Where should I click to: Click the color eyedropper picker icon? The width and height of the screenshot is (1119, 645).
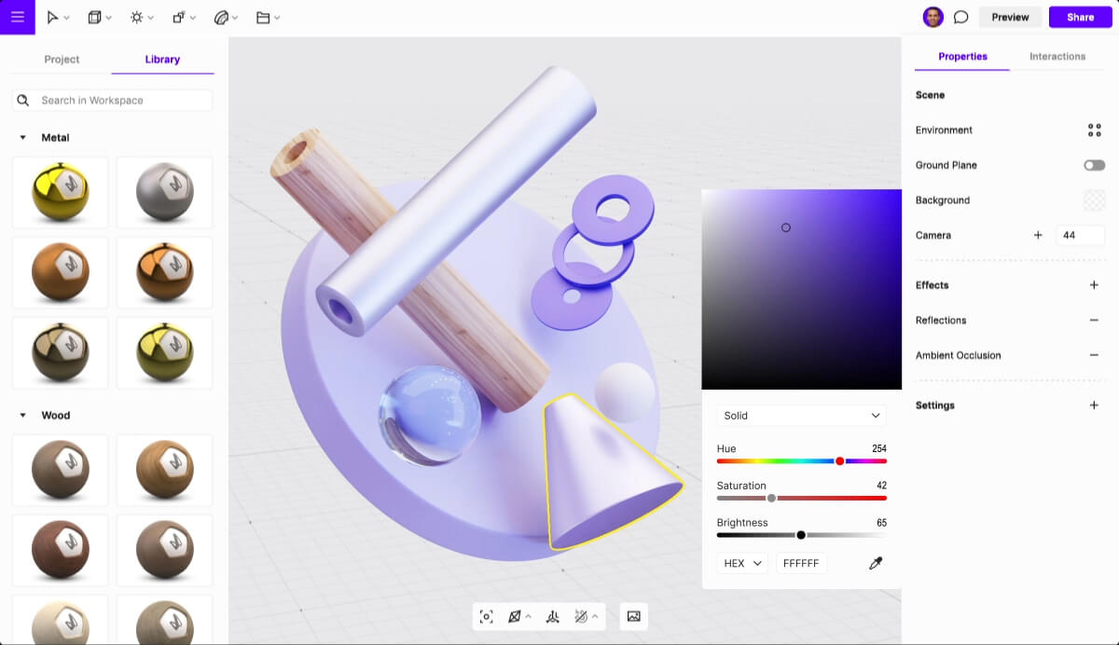tap(875, 563)
